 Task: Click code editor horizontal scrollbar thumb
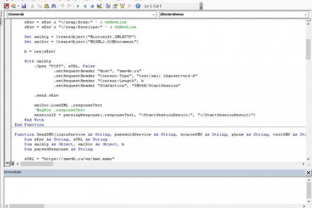tap(36, 164)
